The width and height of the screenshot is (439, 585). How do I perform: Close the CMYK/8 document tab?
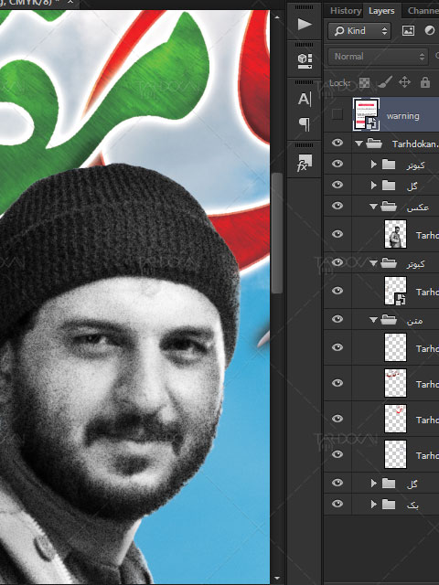tap(70, 2)
